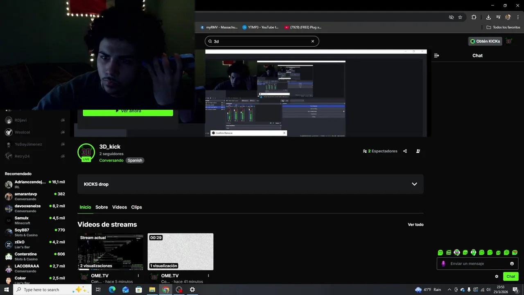Open the 3D user avatar menu at top right

coord(509,41)
